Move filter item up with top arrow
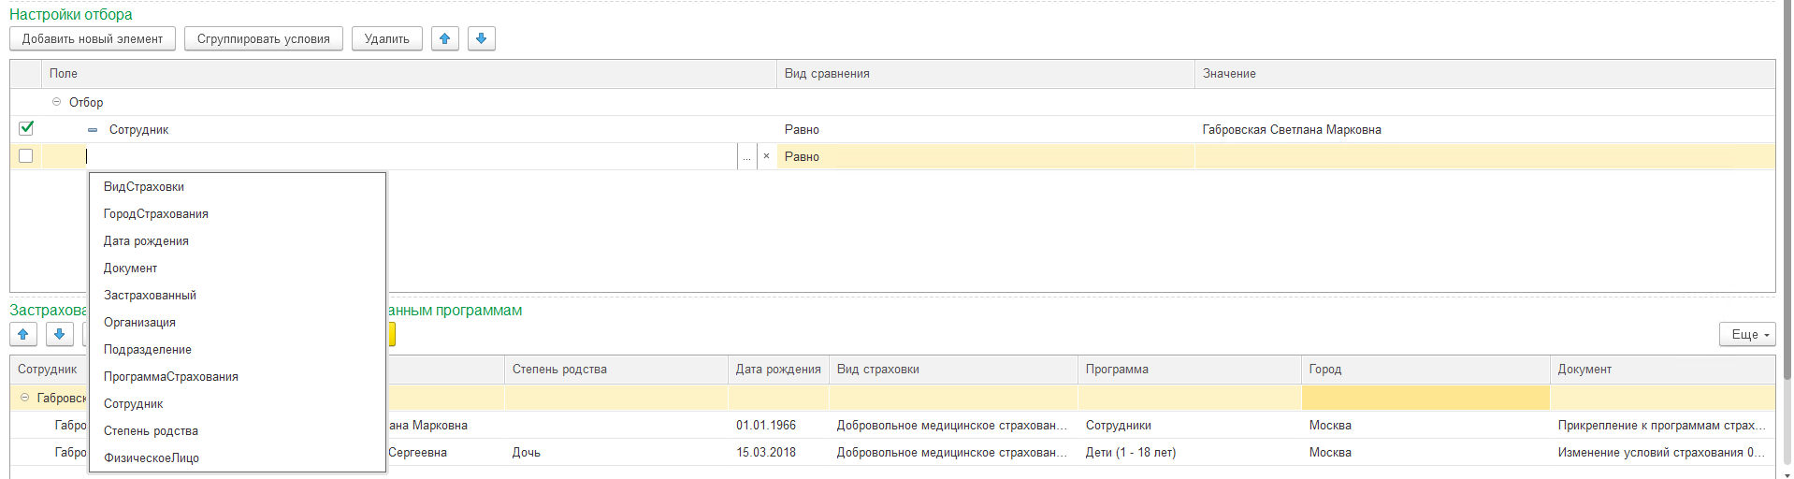The width and height of the screenshot is (1794, 479). coord(445,38)
